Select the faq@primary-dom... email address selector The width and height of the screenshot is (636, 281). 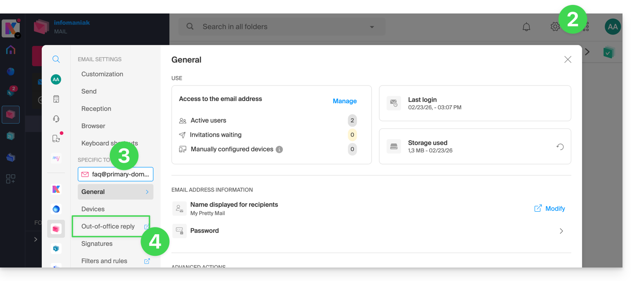click(x=115, y=174)
